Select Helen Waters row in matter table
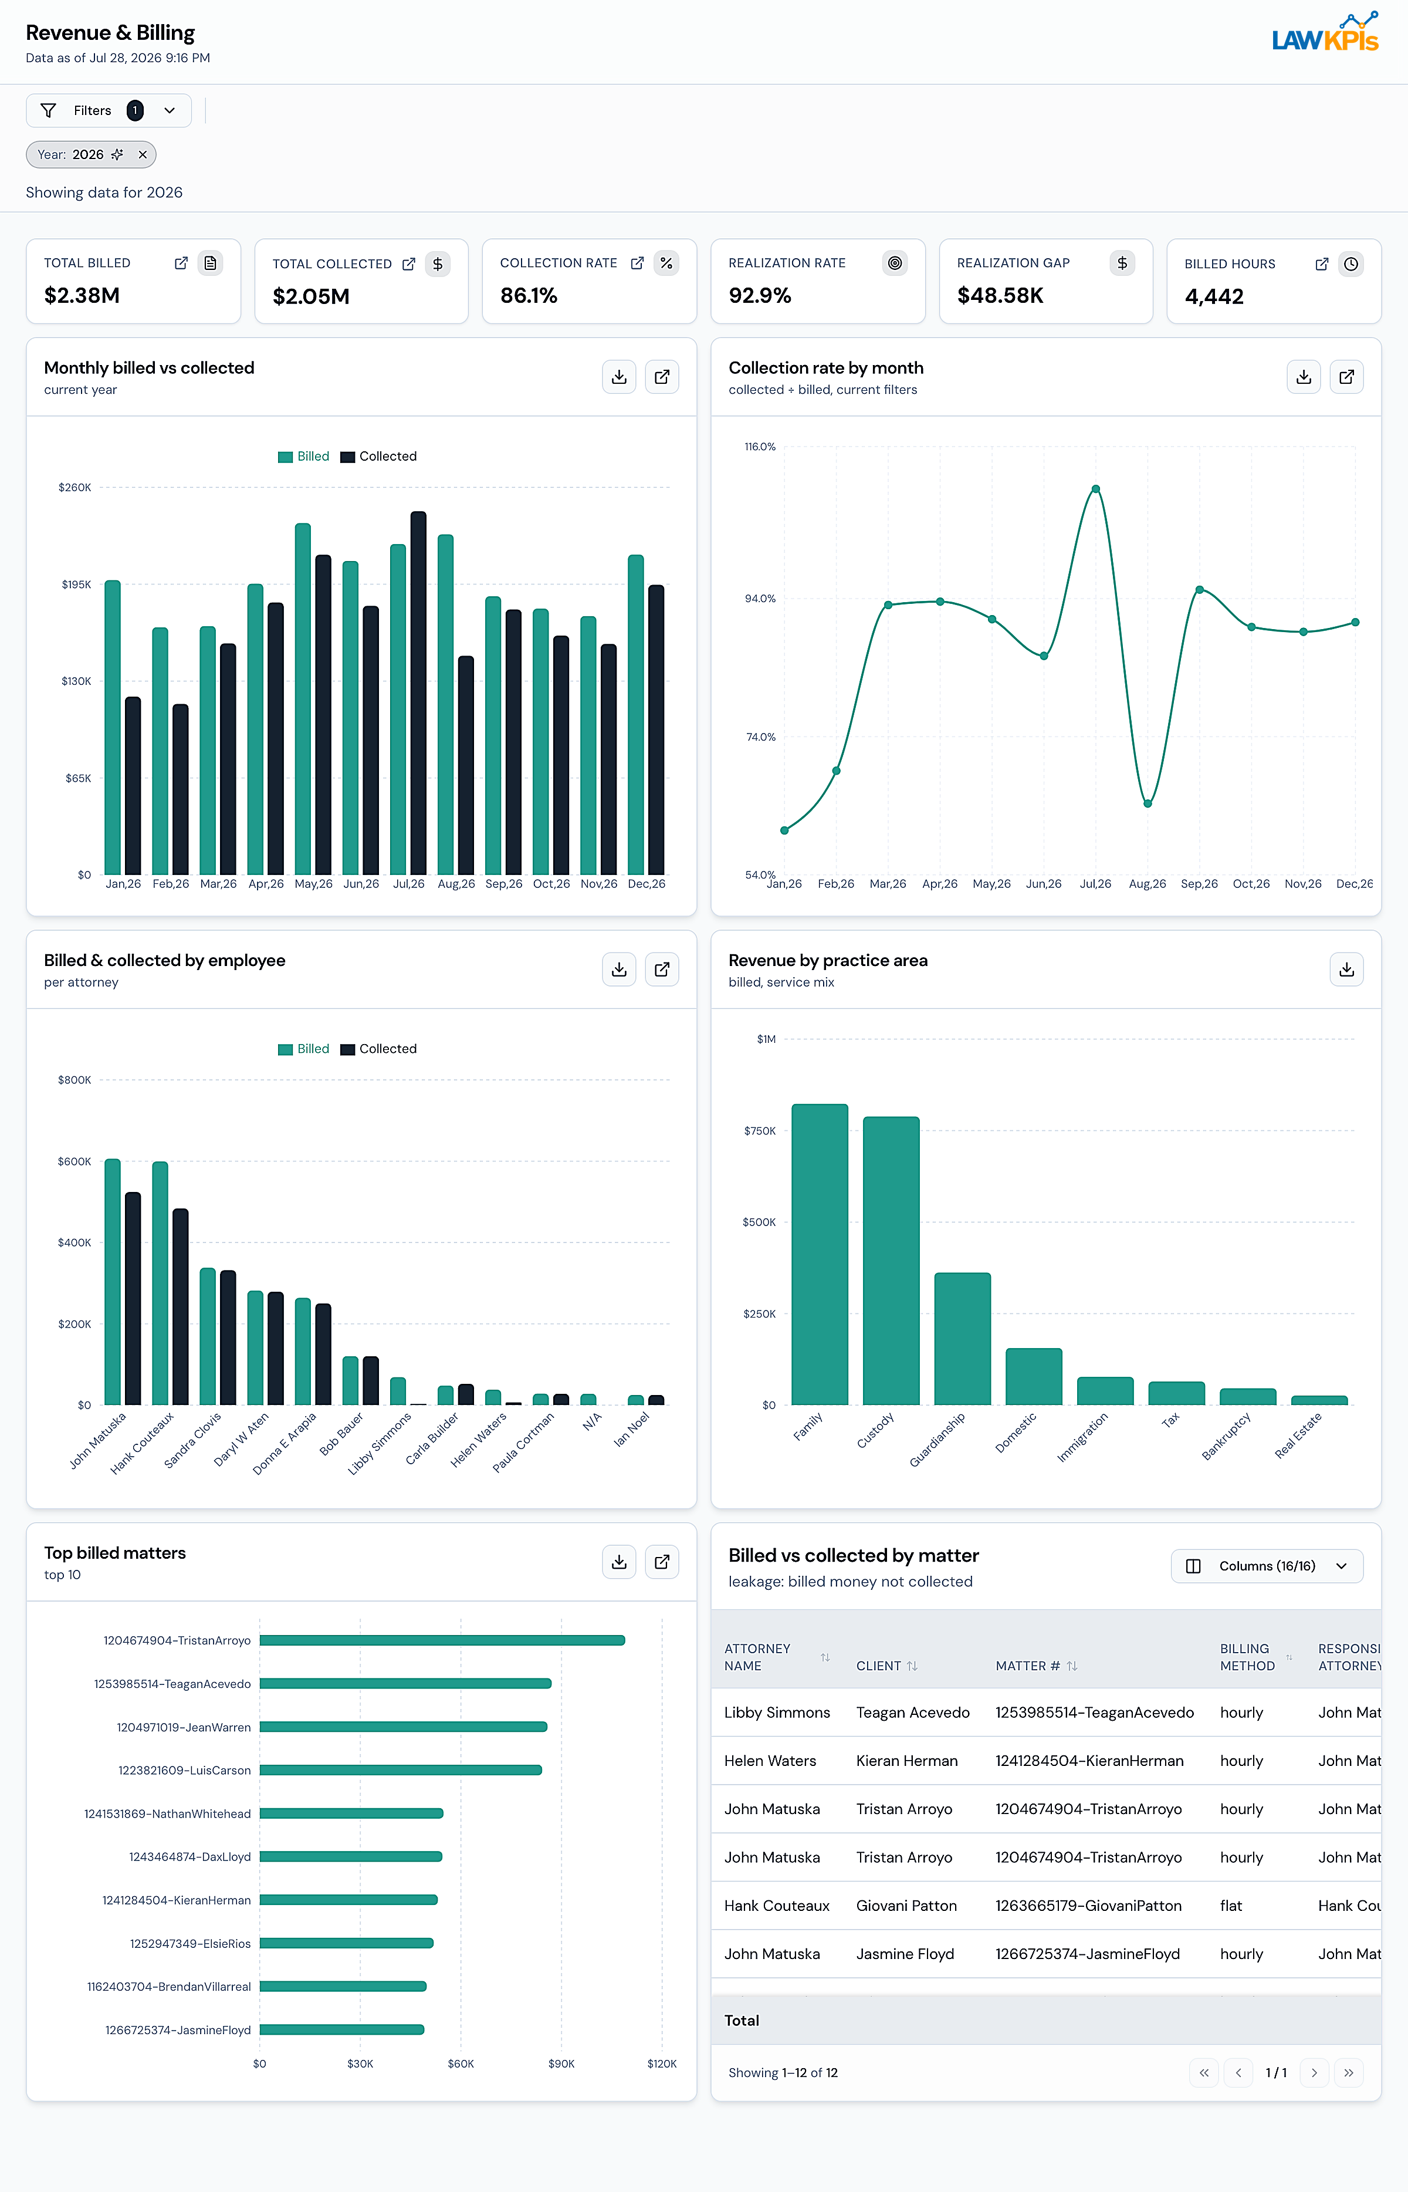This screenshot has width=1408, height=2192. click(1046, 1761)
